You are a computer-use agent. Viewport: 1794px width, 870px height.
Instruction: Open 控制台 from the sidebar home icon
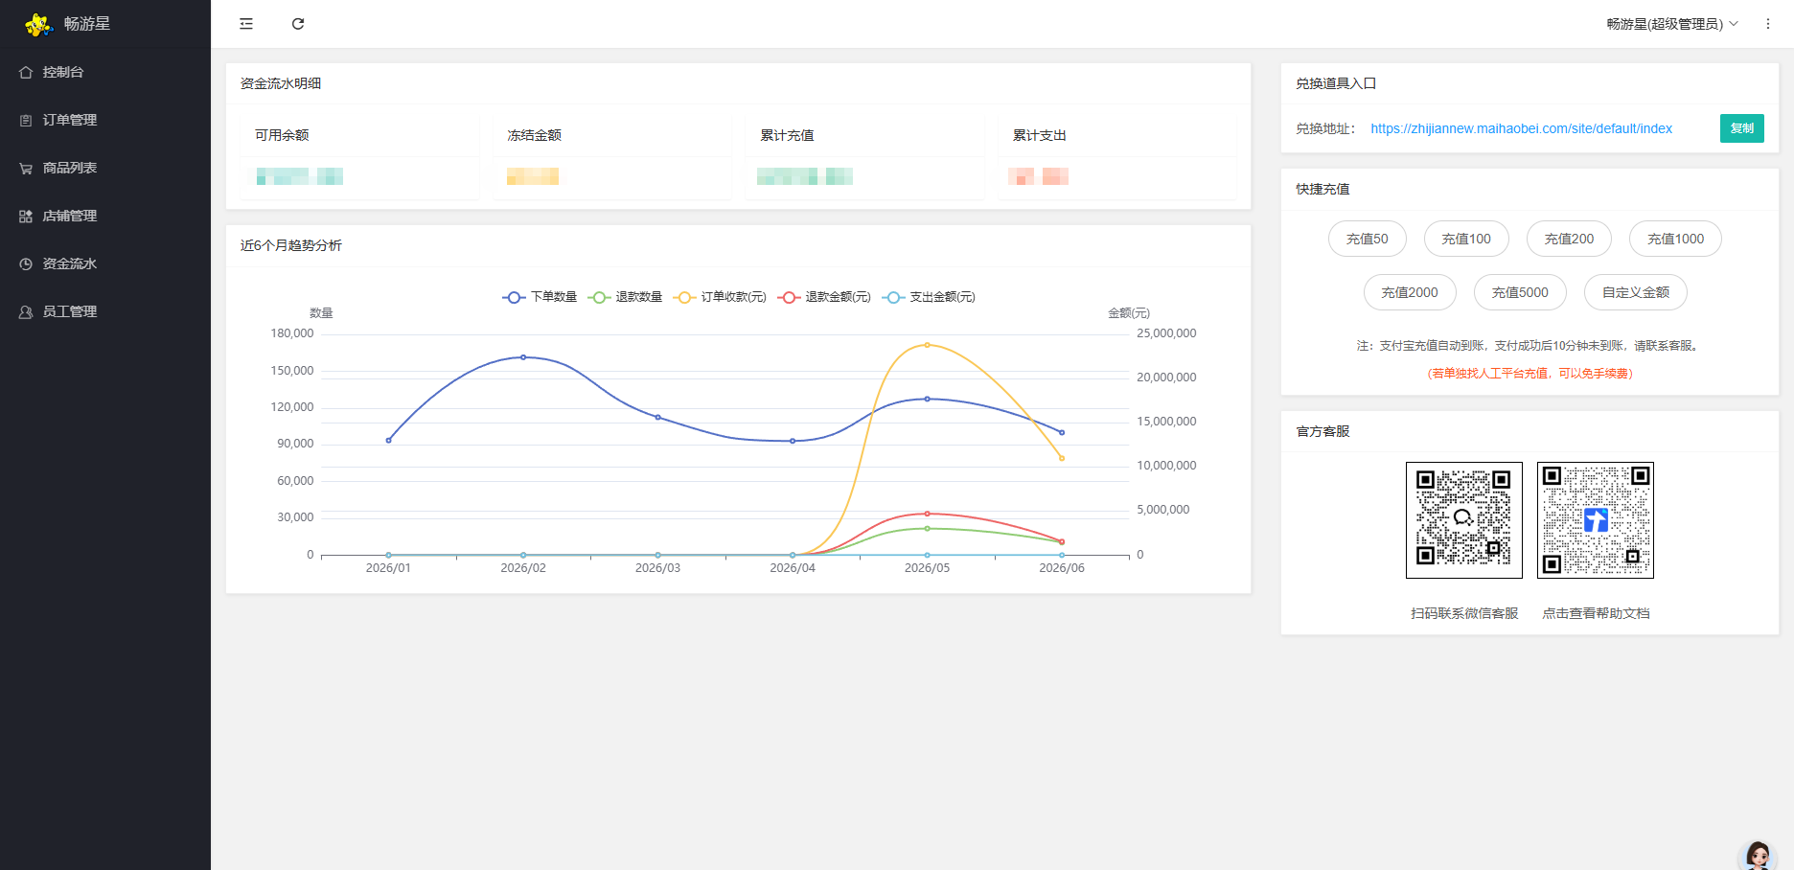pos(26,73)
